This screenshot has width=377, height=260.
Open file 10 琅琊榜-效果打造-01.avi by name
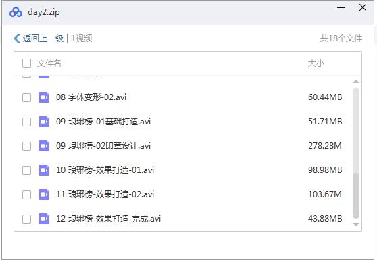coord(105,170)
